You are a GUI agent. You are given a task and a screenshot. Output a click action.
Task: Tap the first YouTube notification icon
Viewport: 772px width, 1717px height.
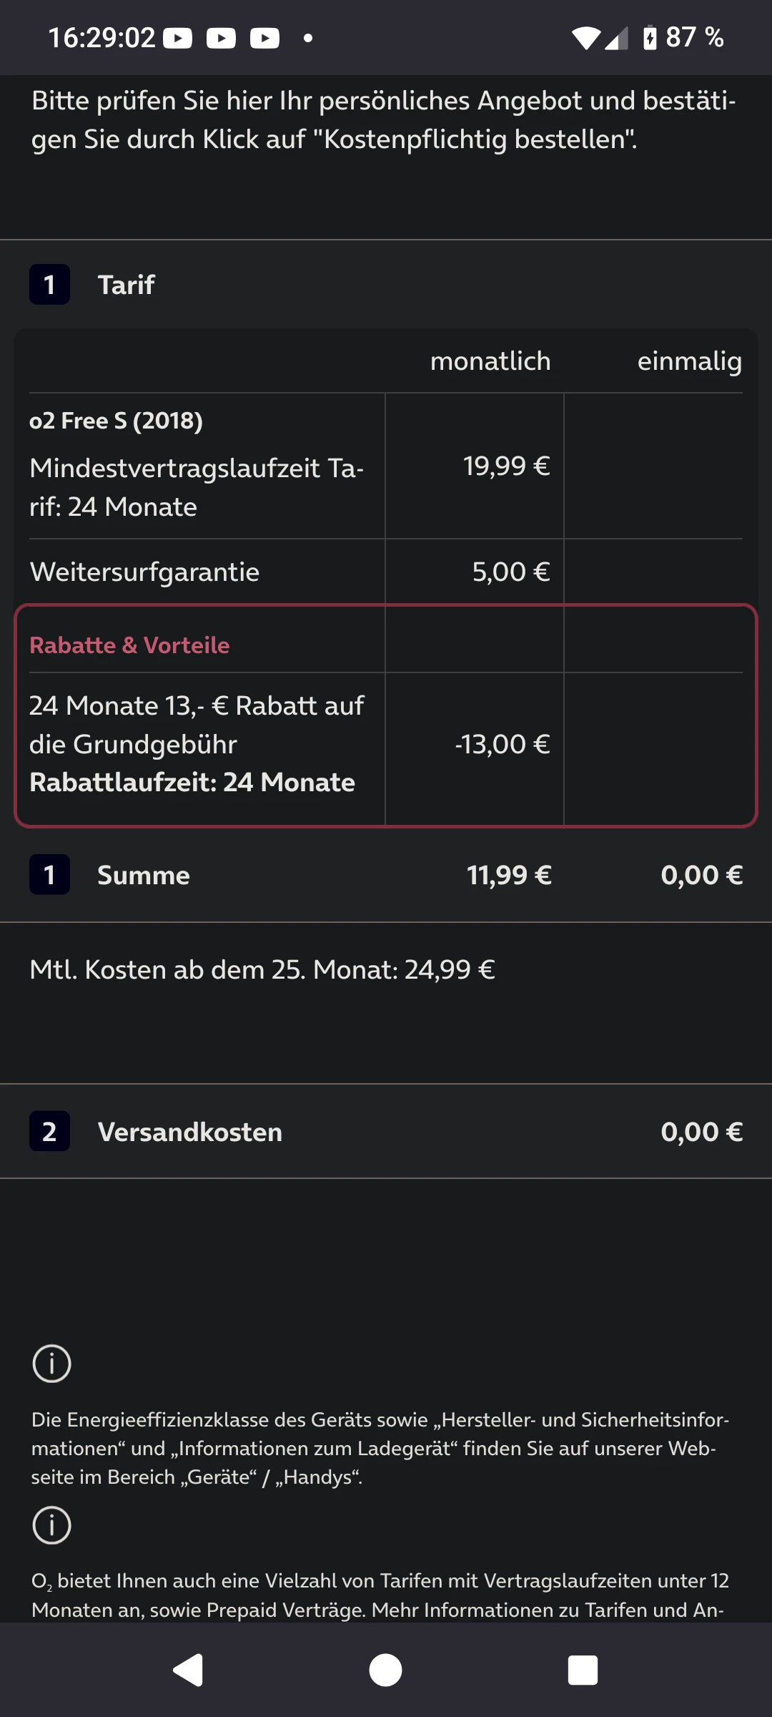pos(178,38)
